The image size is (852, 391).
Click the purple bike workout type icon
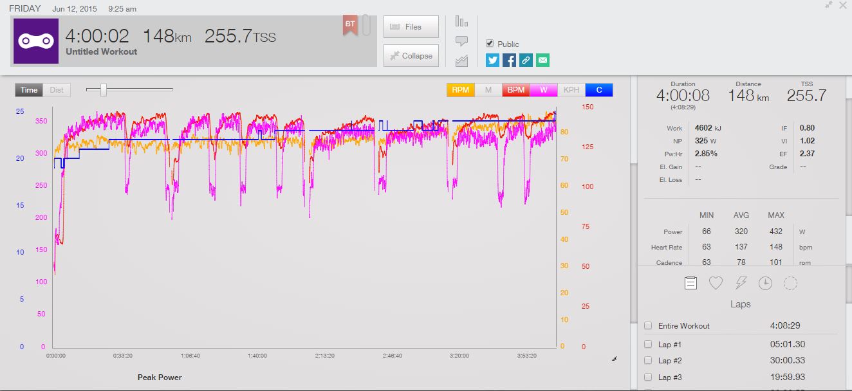click(x=36, y=41)
